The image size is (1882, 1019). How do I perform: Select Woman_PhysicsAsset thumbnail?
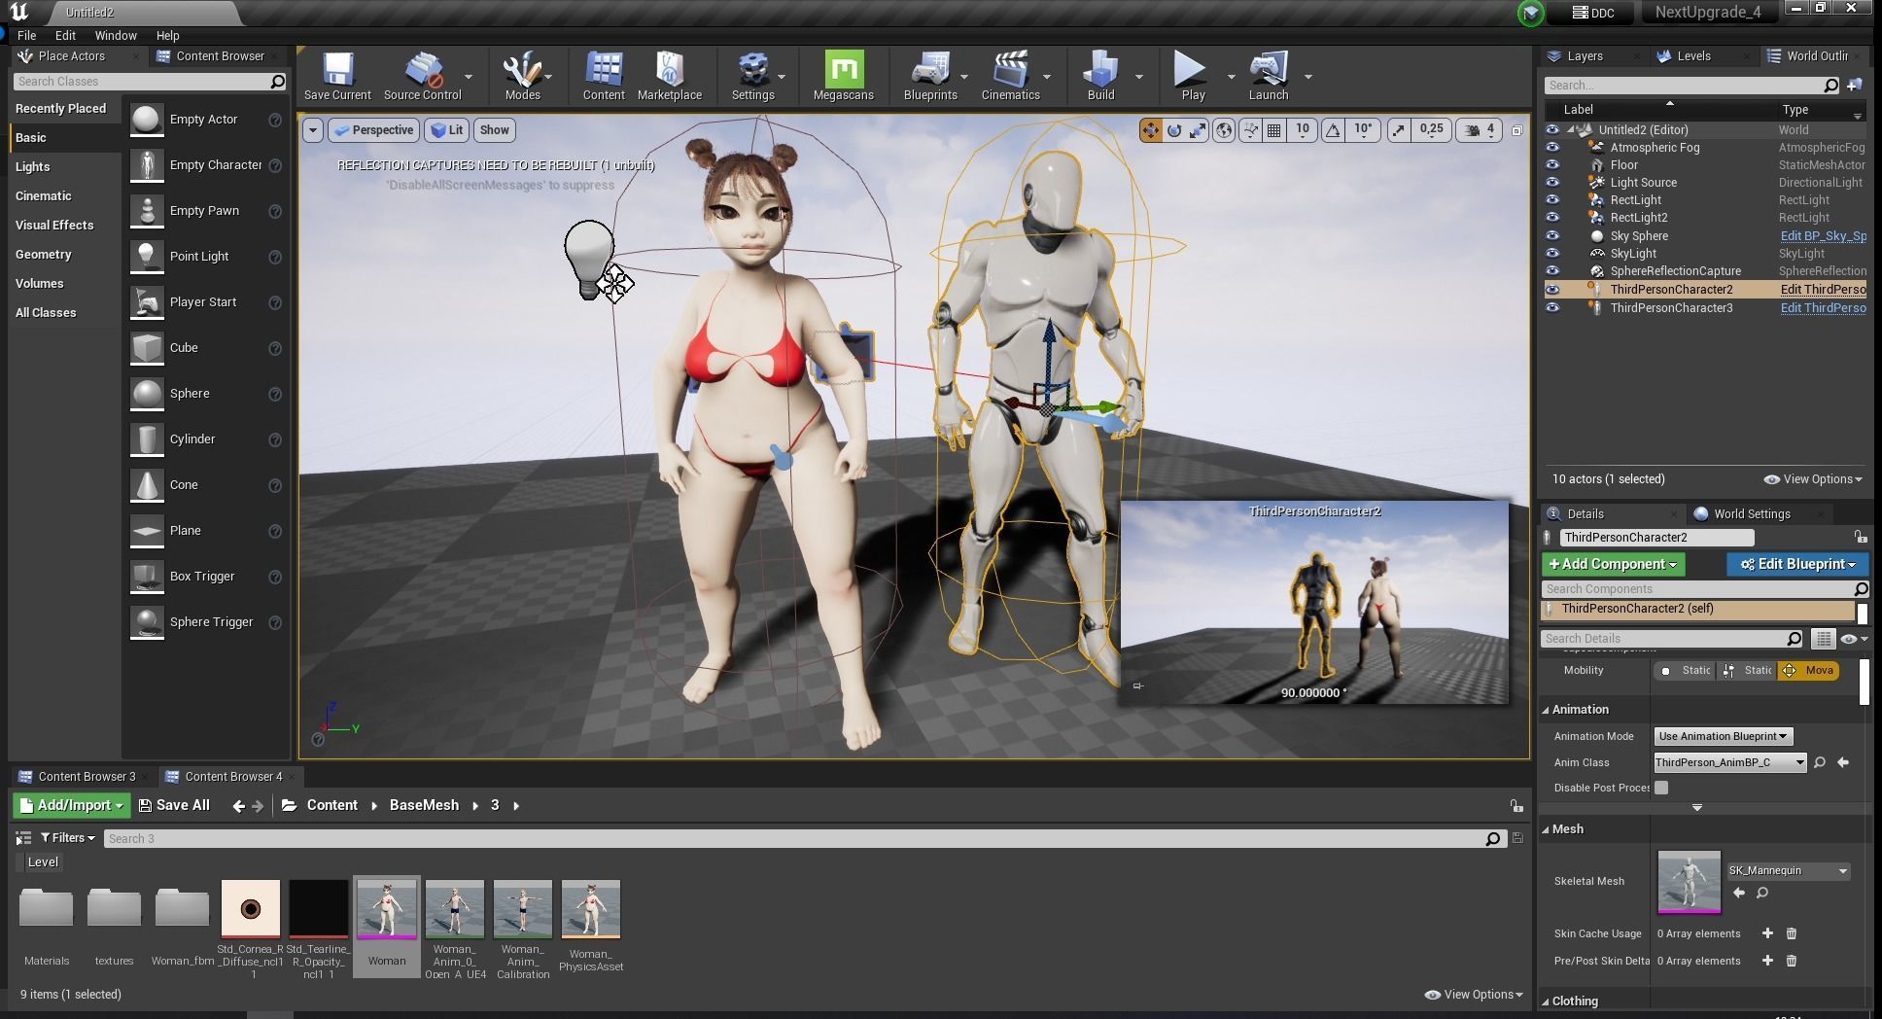(591, 911)
